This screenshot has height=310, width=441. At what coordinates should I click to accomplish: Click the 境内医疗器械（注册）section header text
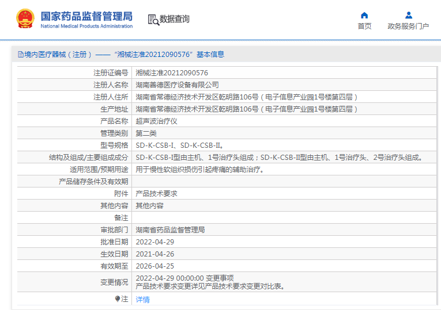pyautogui.click(x=58, y=55)
